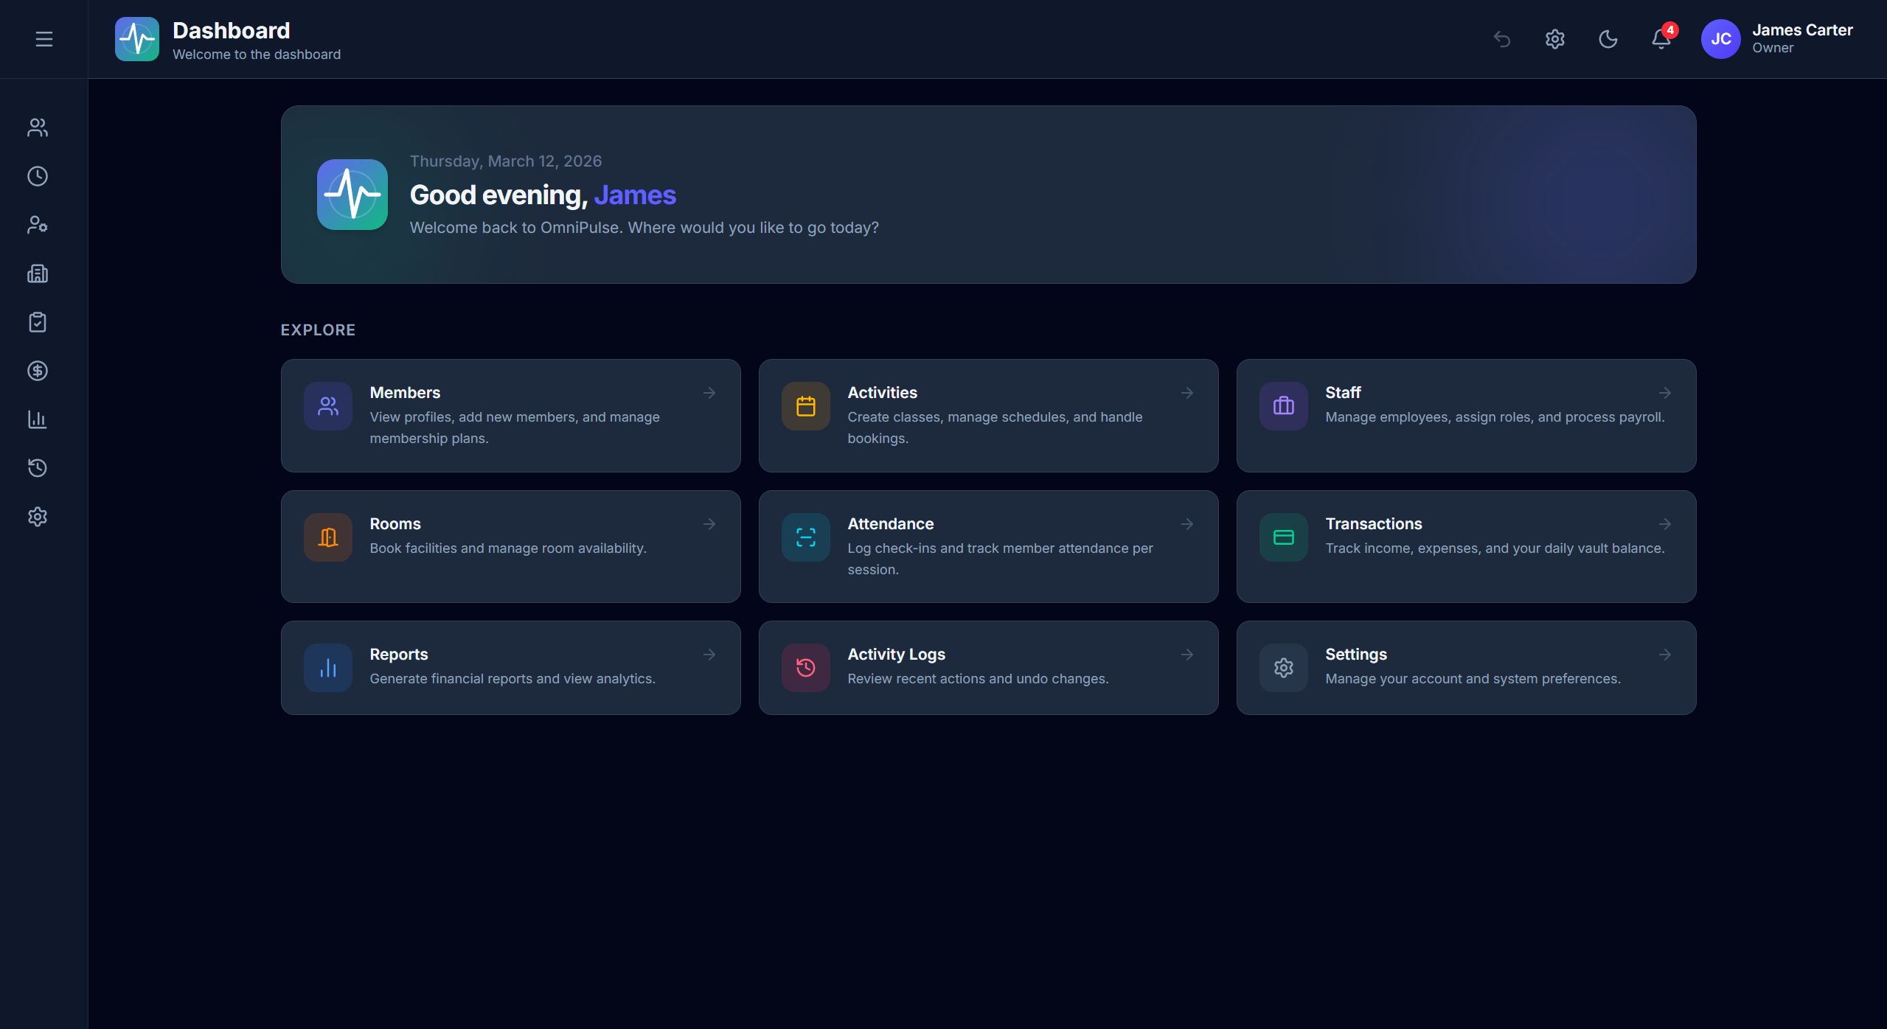Open Attendance via the clock sidebar icon
The width and height of the screenshot is (1887, 1029).
[37, 176]
